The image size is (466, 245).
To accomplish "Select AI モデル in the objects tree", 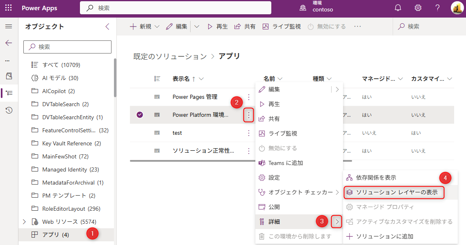I will pyautogui.click(x=60, y=78).
